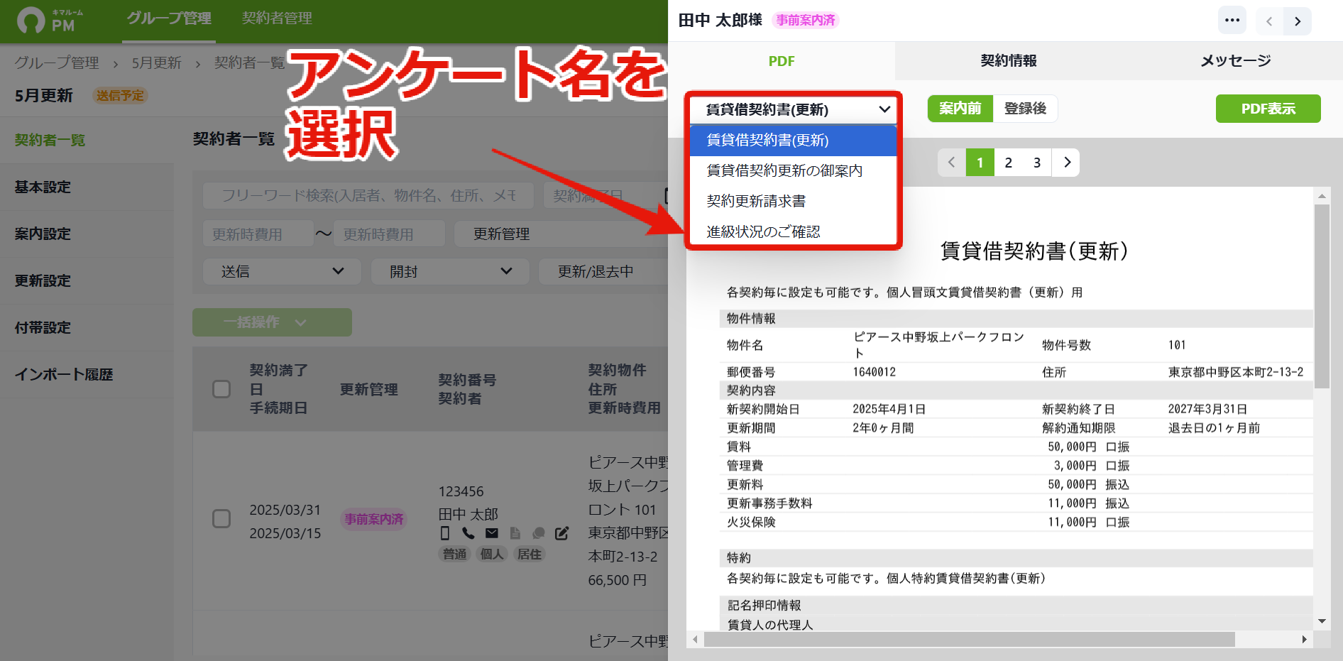Switch to the PDF tab
Viewport: 1343px width, 661px height.
coord(782,61)
